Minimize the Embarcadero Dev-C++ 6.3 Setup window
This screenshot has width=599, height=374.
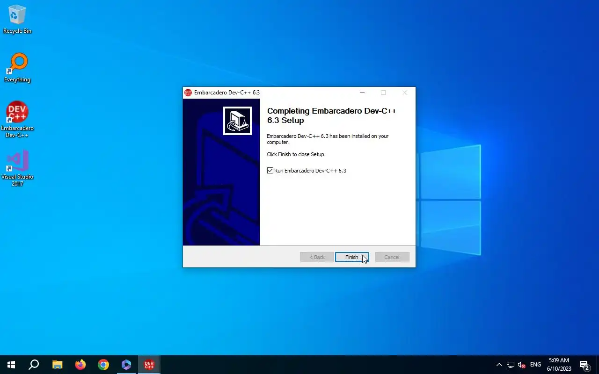(362, 93)
